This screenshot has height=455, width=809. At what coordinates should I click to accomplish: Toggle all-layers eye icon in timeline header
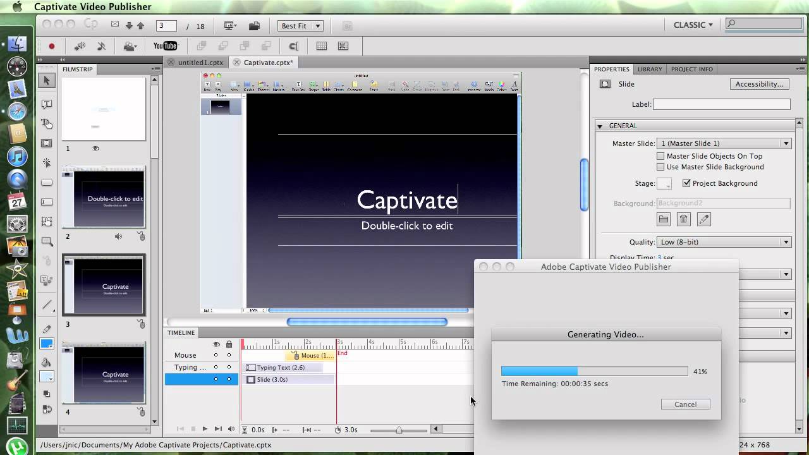pyautogui.click(x=216, y=344)
